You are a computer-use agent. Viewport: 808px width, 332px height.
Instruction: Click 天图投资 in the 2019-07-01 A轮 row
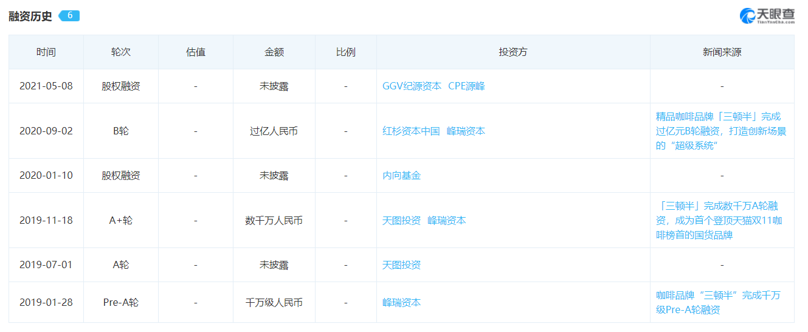(401, 265)
